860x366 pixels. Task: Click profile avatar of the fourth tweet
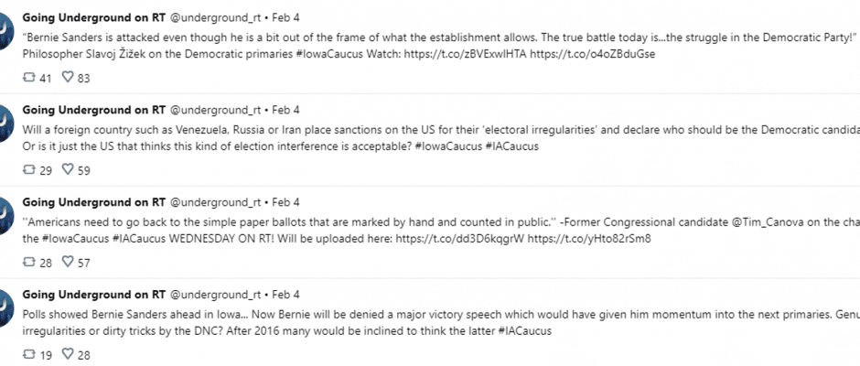click(x=5, y=307)
